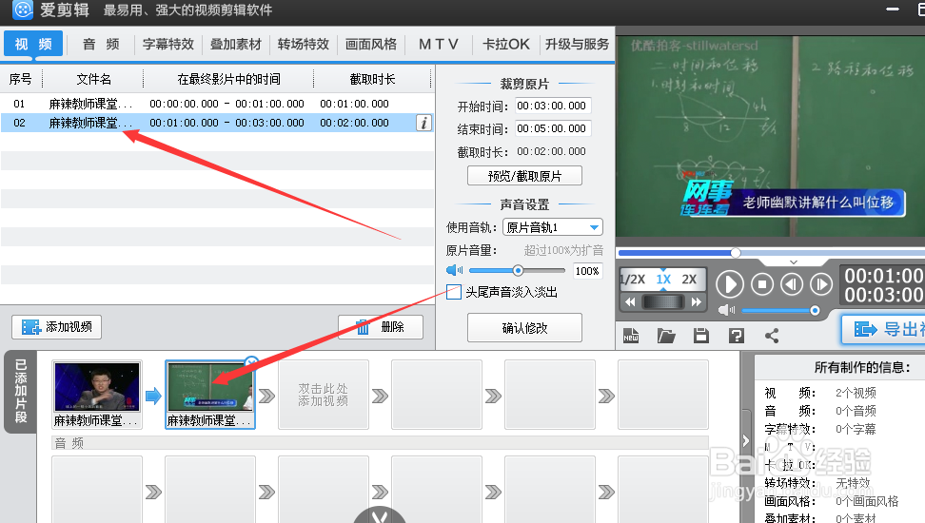The image size is (925, 523).
Task: Open the 叠加素材 tab
Action: coord(235,45)
